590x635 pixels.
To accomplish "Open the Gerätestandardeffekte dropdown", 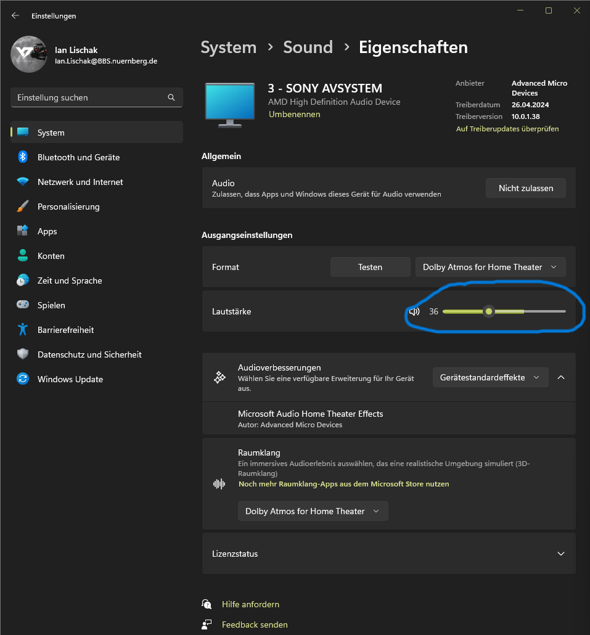I will (490, 377).
